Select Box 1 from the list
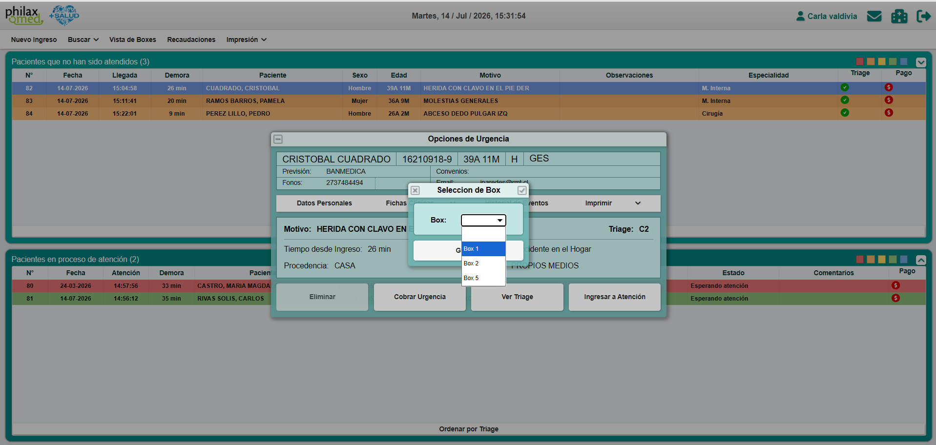The height and width of the screenshot is (445, 936). pyautogui.click(x=483, y=249)
